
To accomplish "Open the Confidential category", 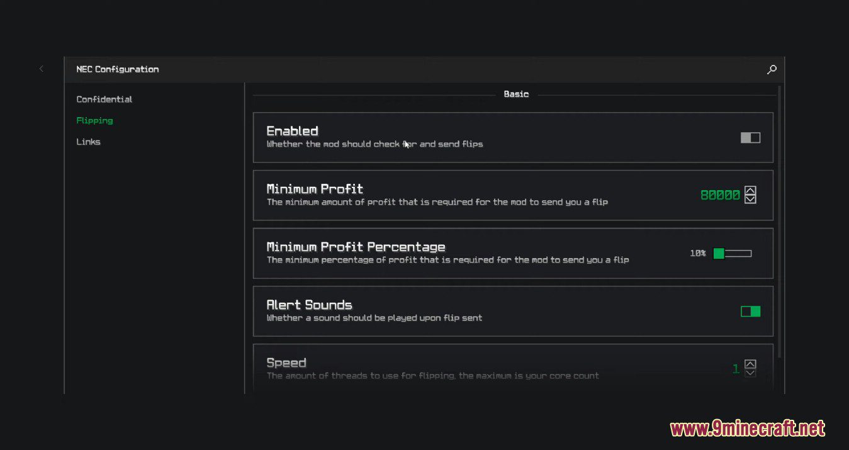I will pyautogui.click(x=104, y=99).
